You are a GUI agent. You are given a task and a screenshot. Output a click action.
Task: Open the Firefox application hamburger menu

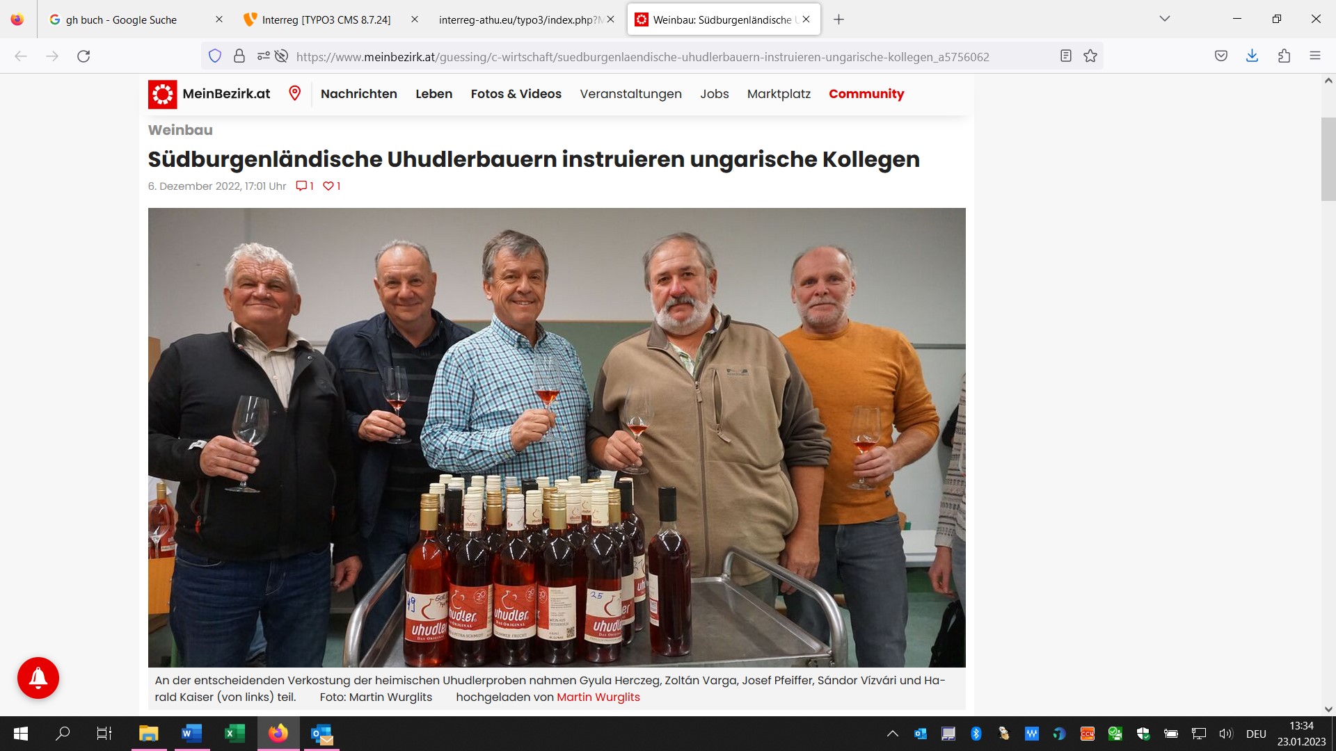tap(1315, 56)
